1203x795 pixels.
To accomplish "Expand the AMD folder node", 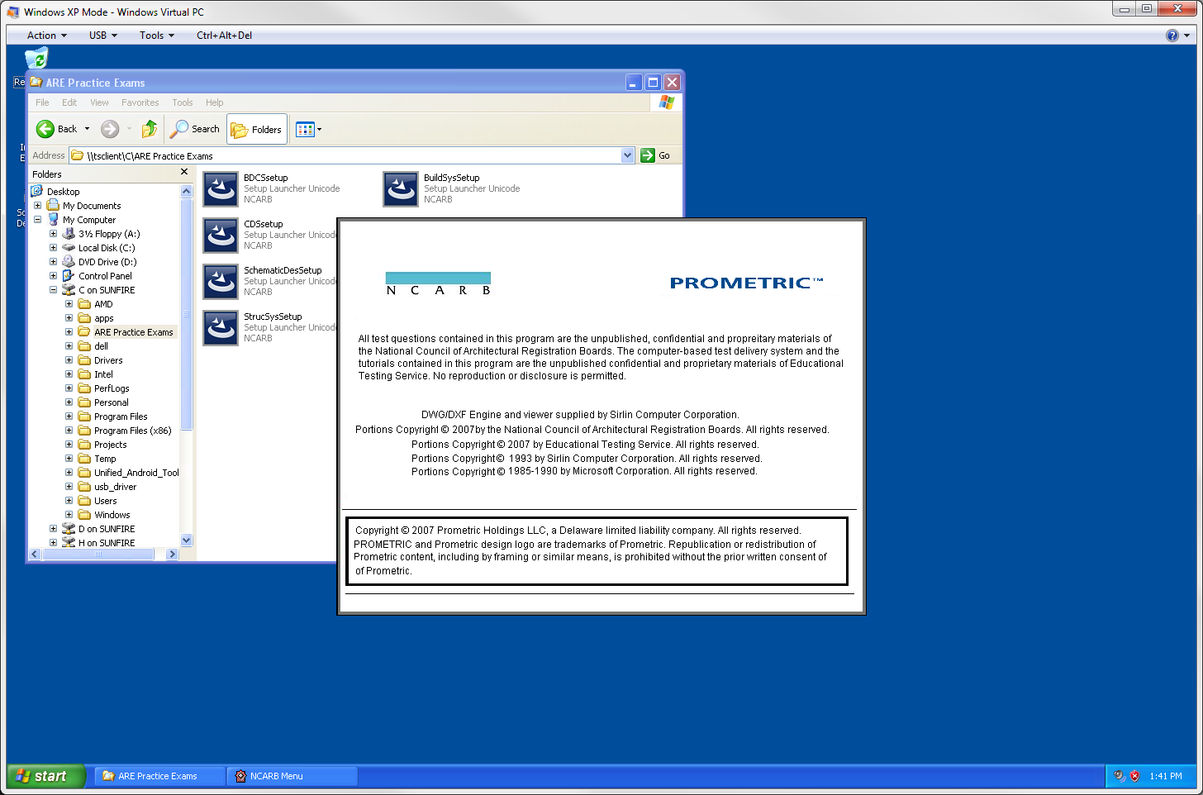I will click(69, 304).
